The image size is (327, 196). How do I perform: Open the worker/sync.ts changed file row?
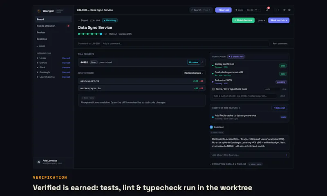141,88
